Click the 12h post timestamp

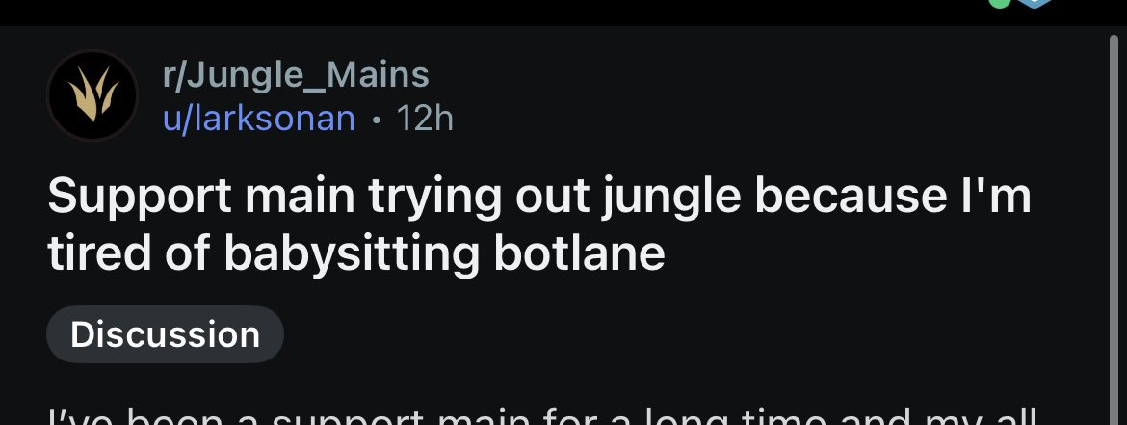point(424,119)
